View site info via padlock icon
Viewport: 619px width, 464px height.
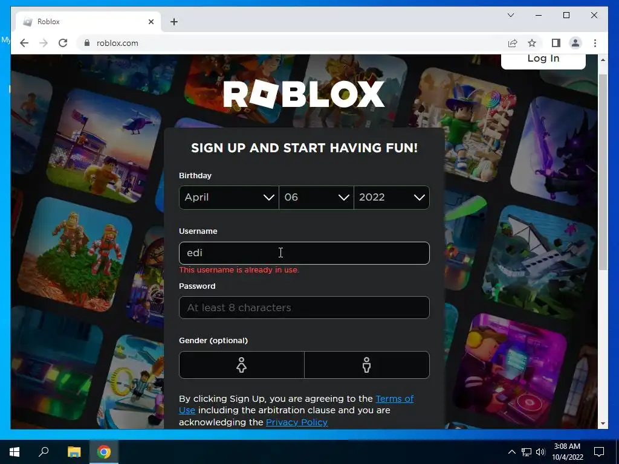87,43
